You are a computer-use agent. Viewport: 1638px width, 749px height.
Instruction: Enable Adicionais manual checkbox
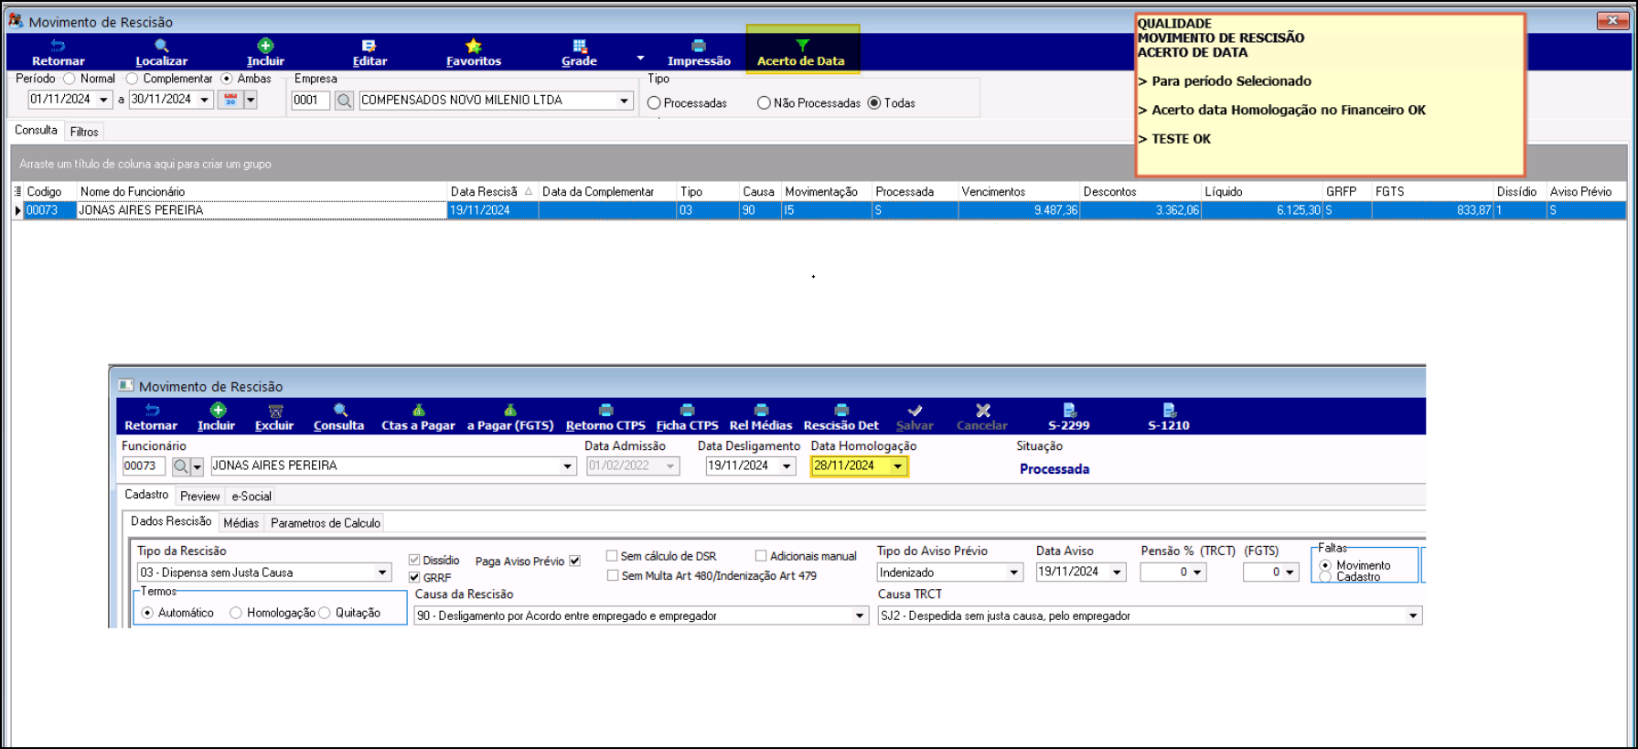(x=761, y=555)
